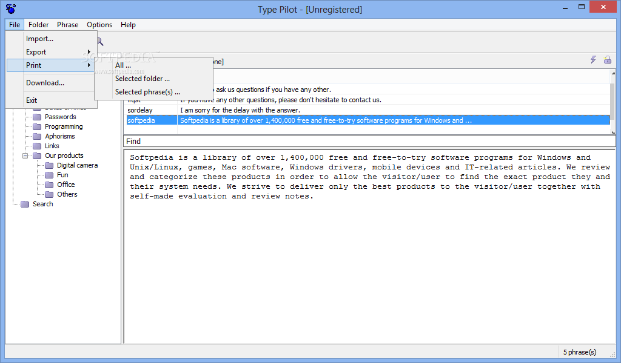Click the Programming folder icon

[x=37, y=126]
